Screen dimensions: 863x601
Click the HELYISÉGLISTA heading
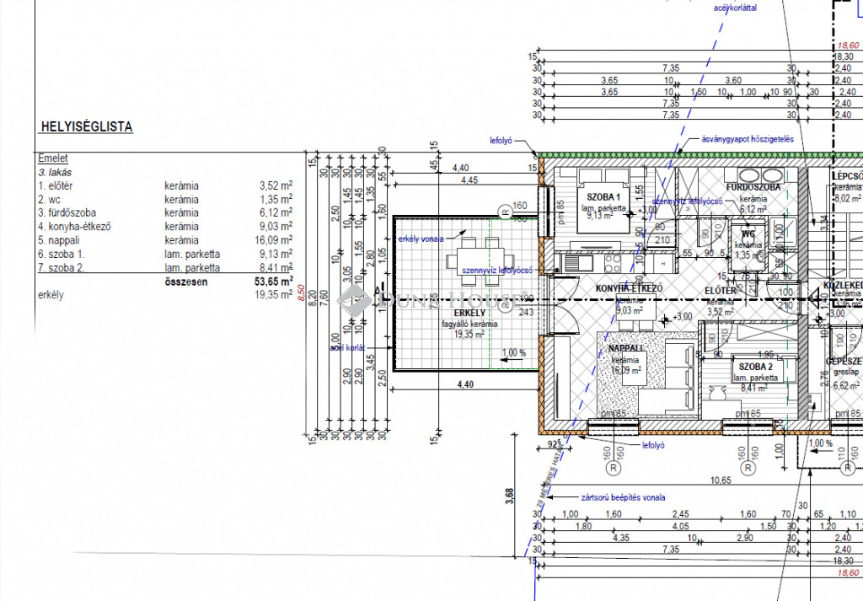pyautogui.click(x=86, y=127)
